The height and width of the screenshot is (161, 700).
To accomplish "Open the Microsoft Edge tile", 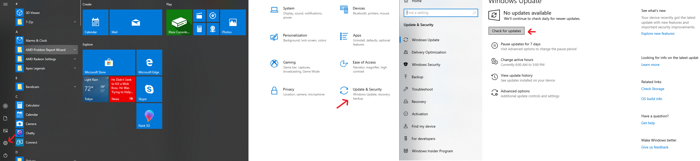I will pos(149,62).
